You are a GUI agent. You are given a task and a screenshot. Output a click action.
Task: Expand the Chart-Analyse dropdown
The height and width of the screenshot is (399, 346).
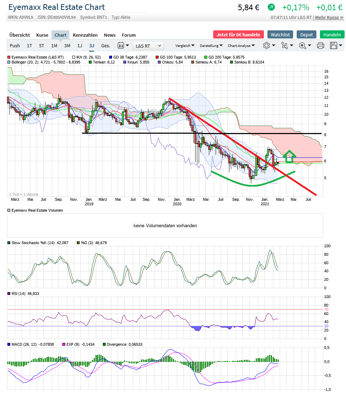241,46
